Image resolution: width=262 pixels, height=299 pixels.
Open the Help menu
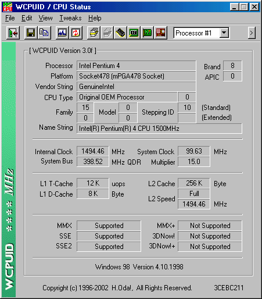point(95,18)
